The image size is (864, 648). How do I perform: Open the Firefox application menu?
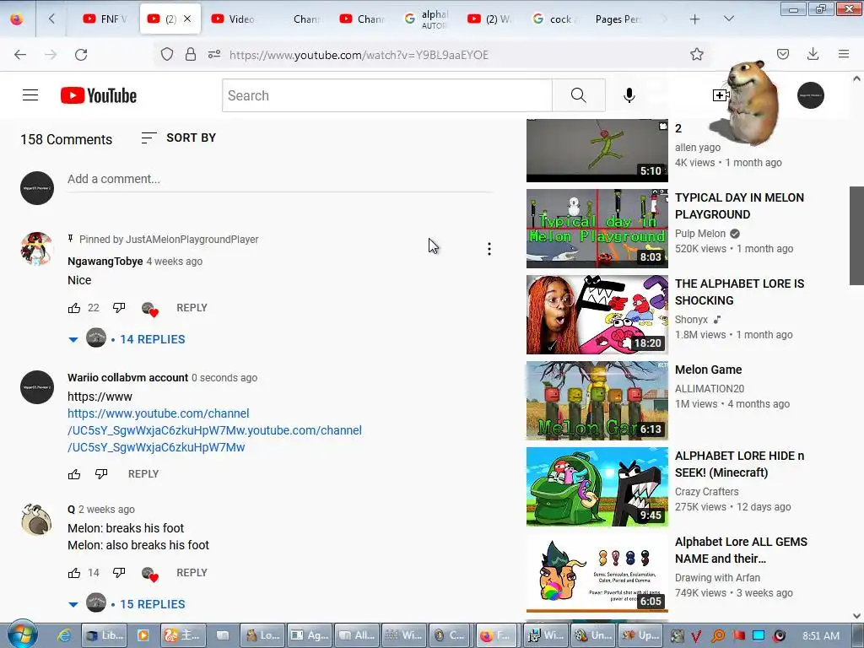844,54
